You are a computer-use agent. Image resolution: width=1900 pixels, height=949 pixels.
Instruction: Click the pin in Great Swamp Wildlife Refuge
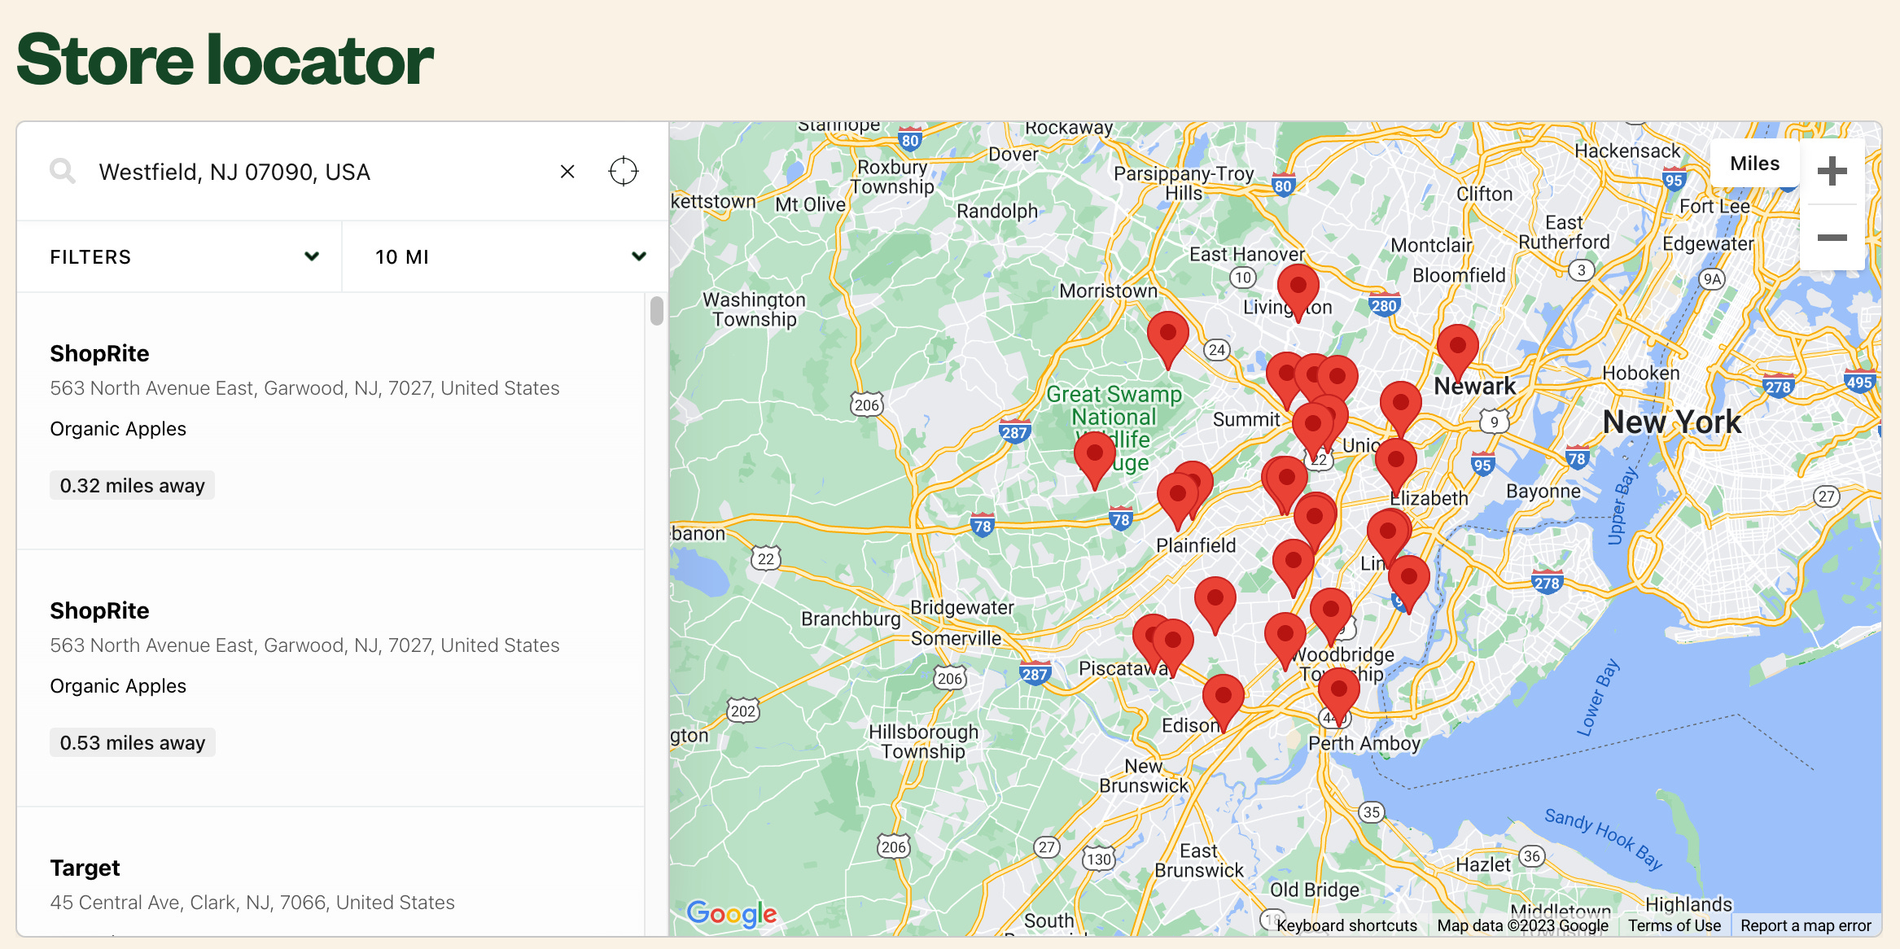[1095, 459]
